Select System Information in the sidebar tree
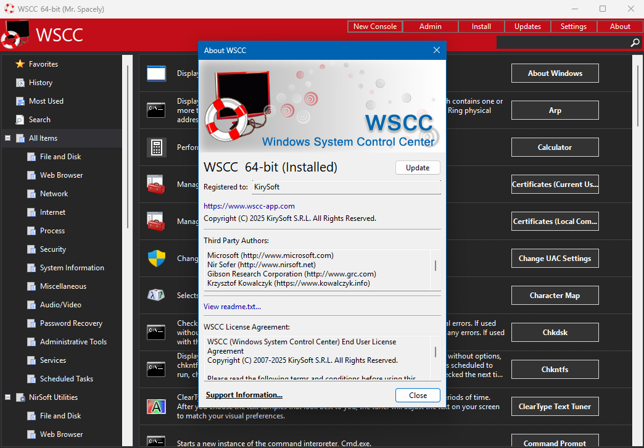The image size is (644, 448). [72, 268]
